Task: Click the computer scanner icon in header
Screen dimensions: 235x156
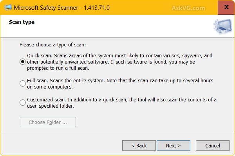Action: pos(223,26)
